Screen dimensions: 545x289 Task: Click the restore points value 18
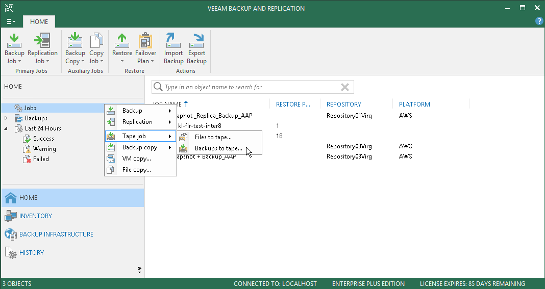pos(279,136)
